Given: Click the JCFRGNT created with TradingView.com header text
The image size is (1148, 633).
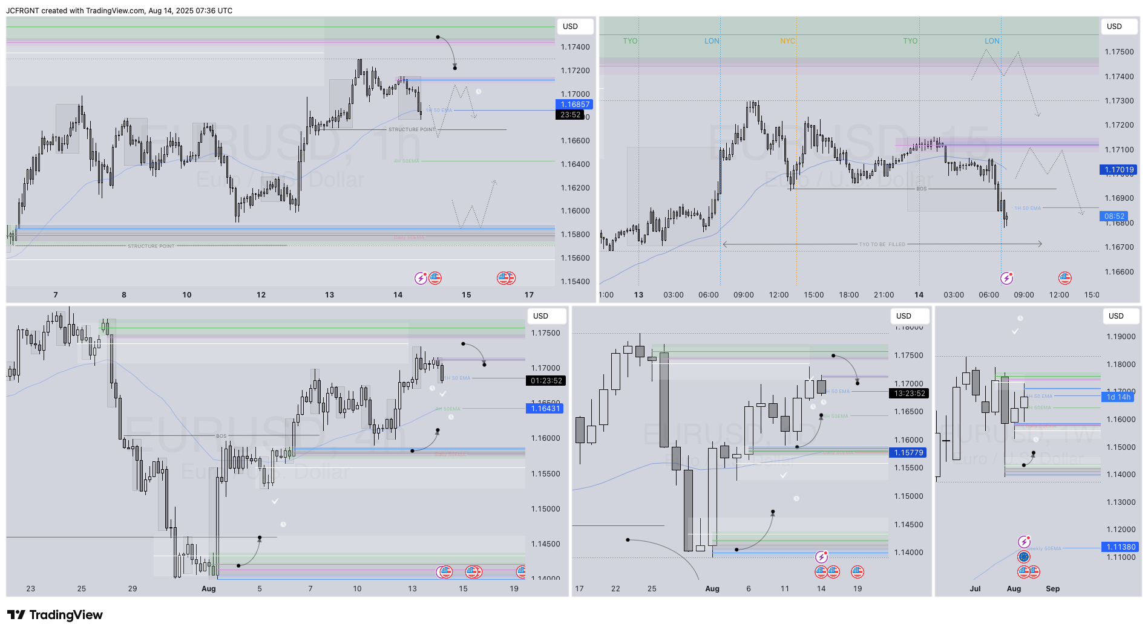Looking at the screenshot, I should [x=119, y=11].
